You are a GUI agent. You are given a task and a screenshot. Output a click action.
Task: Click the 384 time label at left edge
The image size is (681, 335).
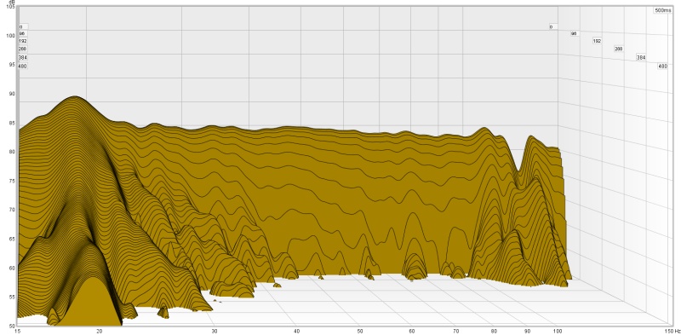[x=23, y=57]
